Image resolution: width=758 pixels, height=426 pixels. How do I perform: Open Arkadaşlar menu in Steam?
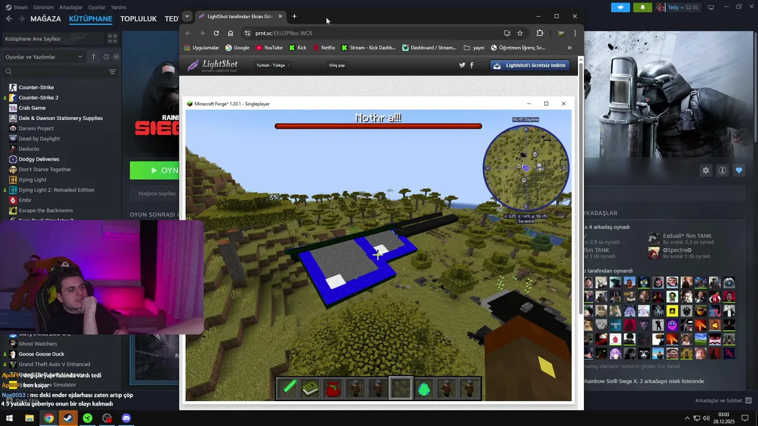pyautogui.click(x=71, y=7)
